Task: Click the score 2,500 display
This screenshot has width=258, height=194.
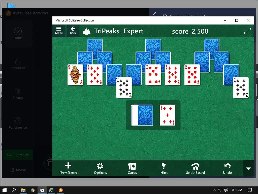Action: click(x=190, y=31)
